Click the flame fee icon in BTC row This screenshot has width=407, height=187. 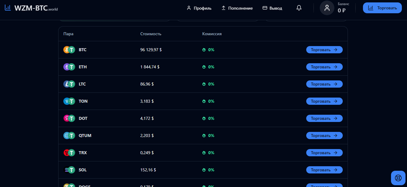[x=204, y=50]
